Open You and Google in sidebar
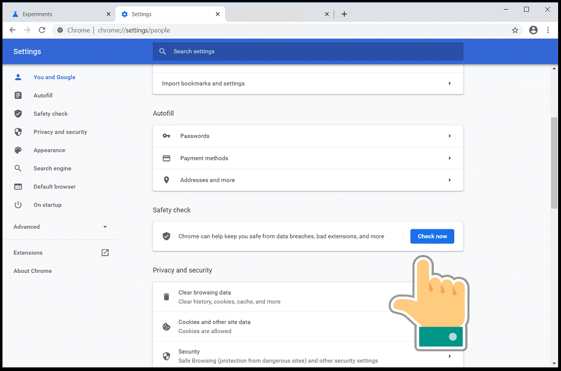This screenshot has width=561, height=371. click(54, 77)
